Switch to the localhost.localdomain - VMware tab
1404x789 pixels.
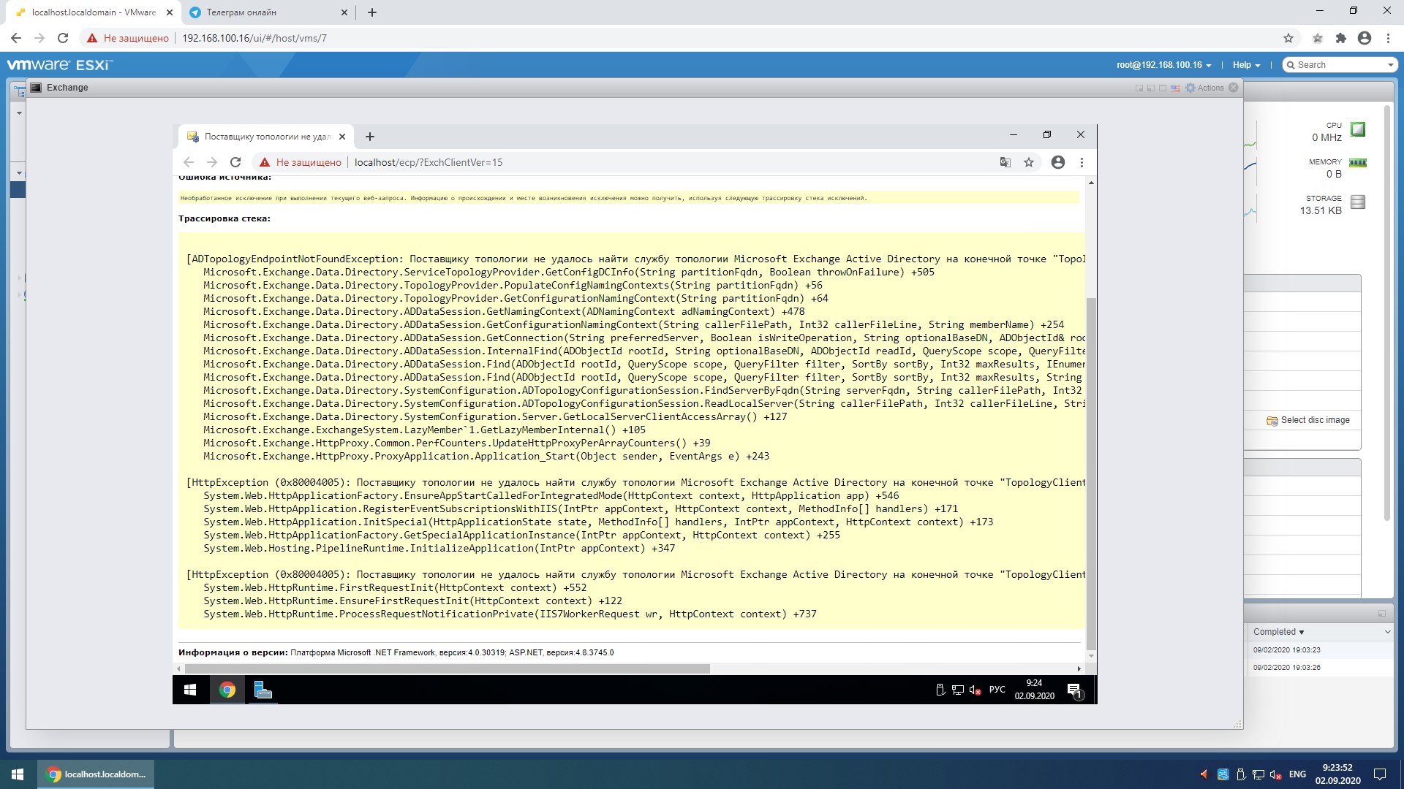(93, 12)
